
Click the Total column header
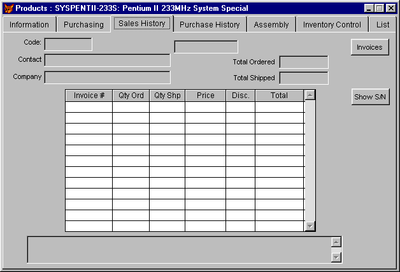[x=279, y=96]
